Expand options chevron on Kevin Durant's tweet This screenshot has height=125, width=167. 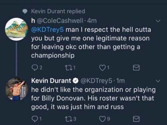[x=158, y=81]
